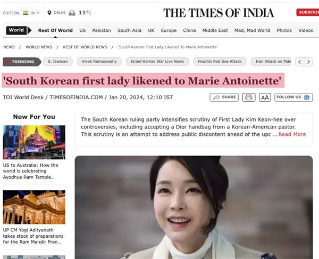
Task: Select the Pakistan menu item
Action: 102,30
